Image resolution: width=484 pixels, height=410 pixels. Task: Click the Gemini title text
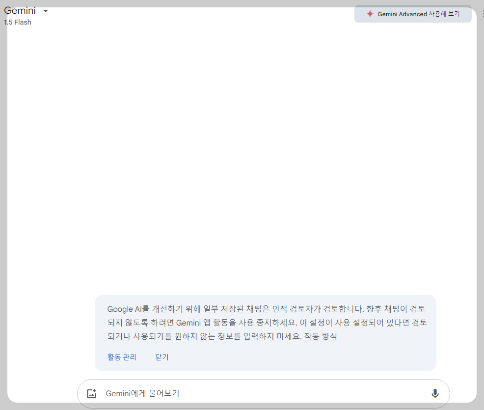click(20, 10)
